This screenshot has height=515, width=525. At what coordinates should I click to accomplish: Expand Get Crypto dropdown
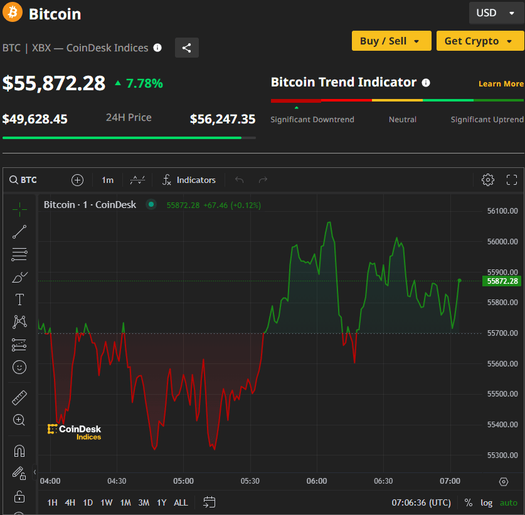(x=480, y=41)
